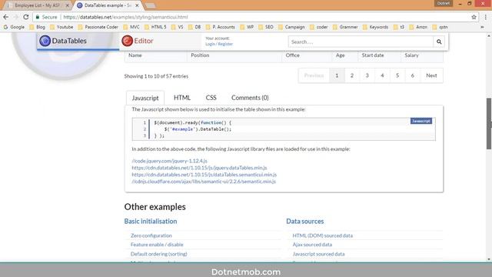
Task: Click the Register link
Action: click(x=225, y=44)
